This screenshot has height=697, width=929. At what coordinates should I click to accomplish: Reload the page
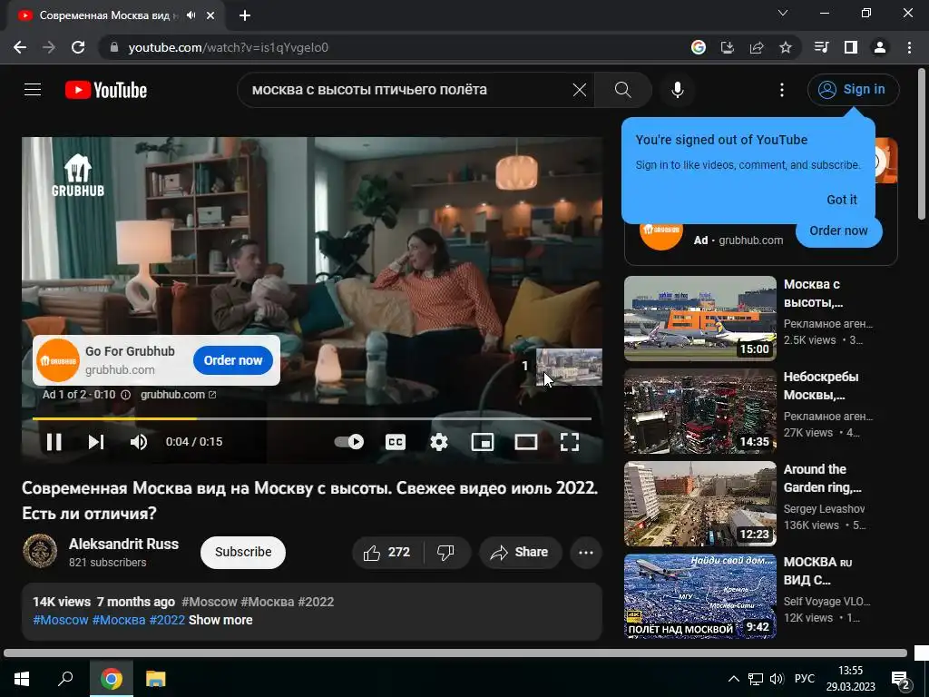tap(78, 47)
